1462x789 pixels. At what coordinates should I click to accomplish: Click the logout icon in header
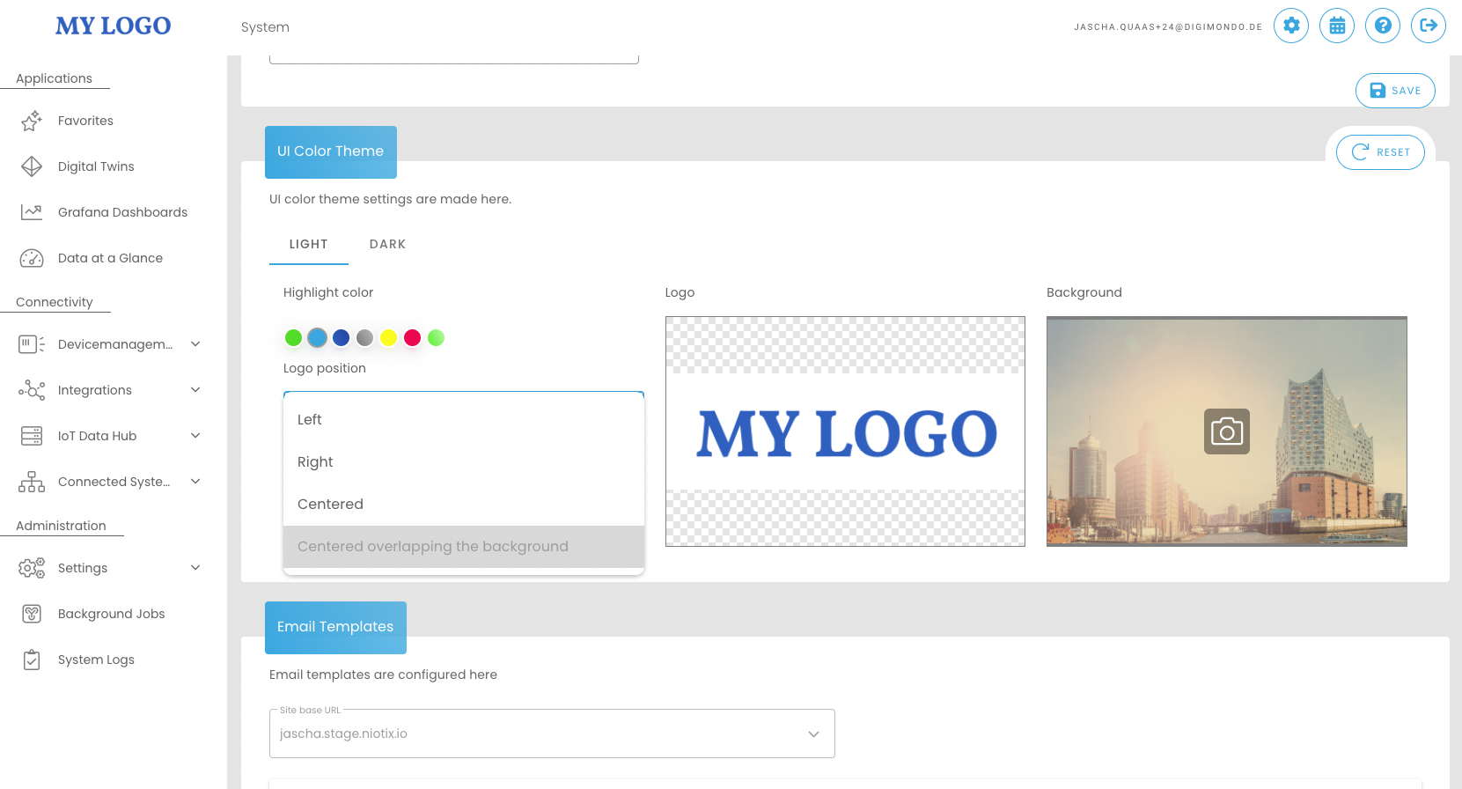point(1428,26)
